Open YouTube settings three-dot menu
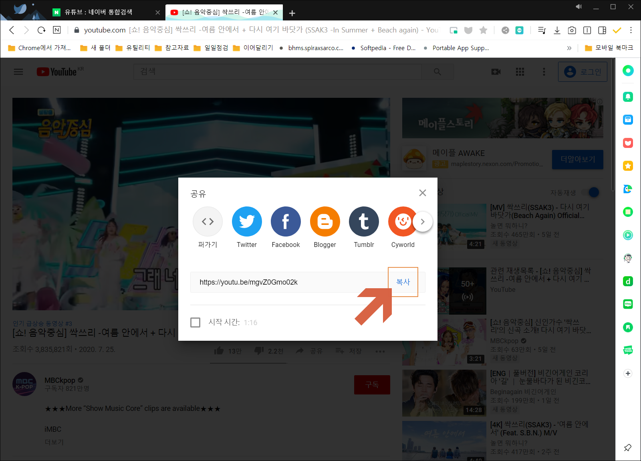 pyautogui.click(x=544, y=72)
